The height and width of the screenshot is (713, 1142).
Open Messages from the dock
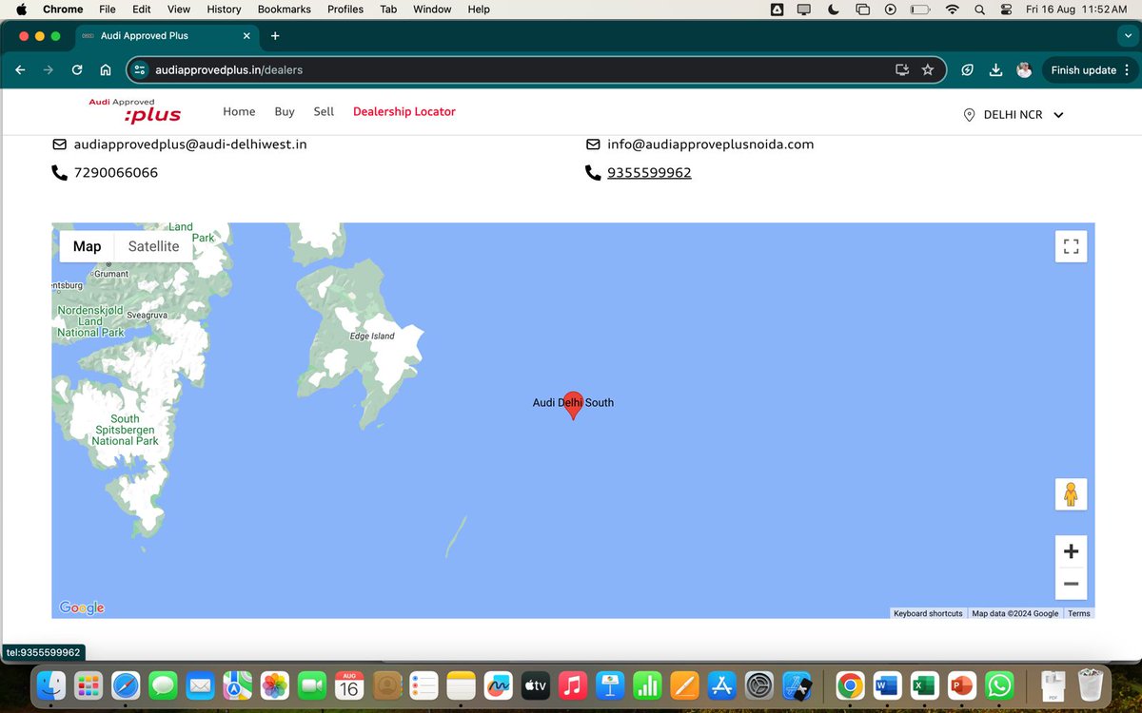click(x=163, y=684)
